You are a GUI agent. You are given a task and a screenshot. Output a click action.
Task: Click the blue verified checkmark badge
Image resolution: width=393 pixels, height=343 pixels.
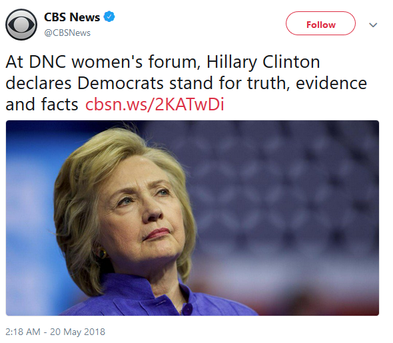point(109,17)
